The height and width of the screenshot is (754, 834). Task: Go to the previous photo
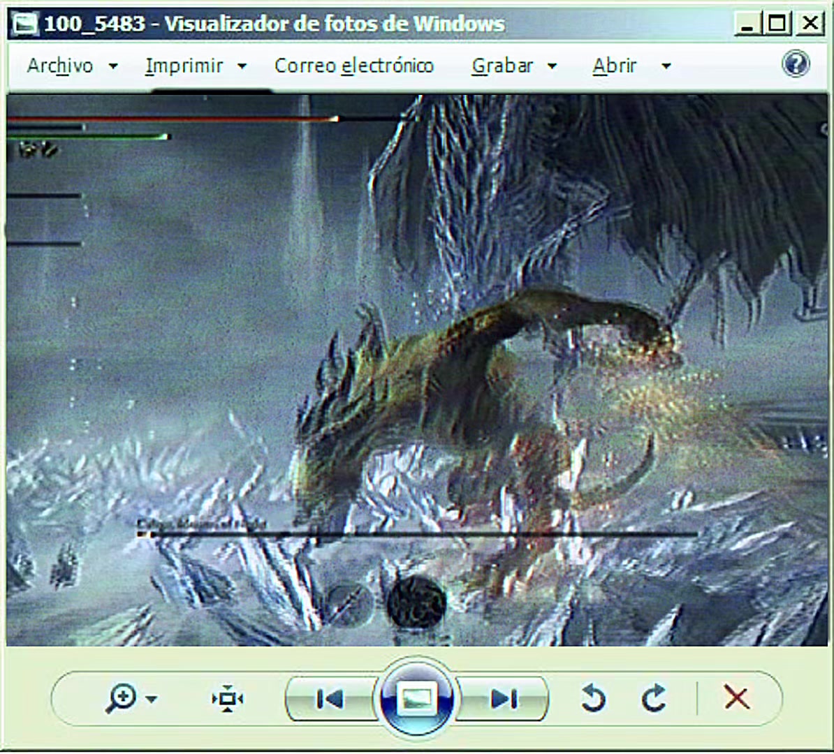pos(330,700)
